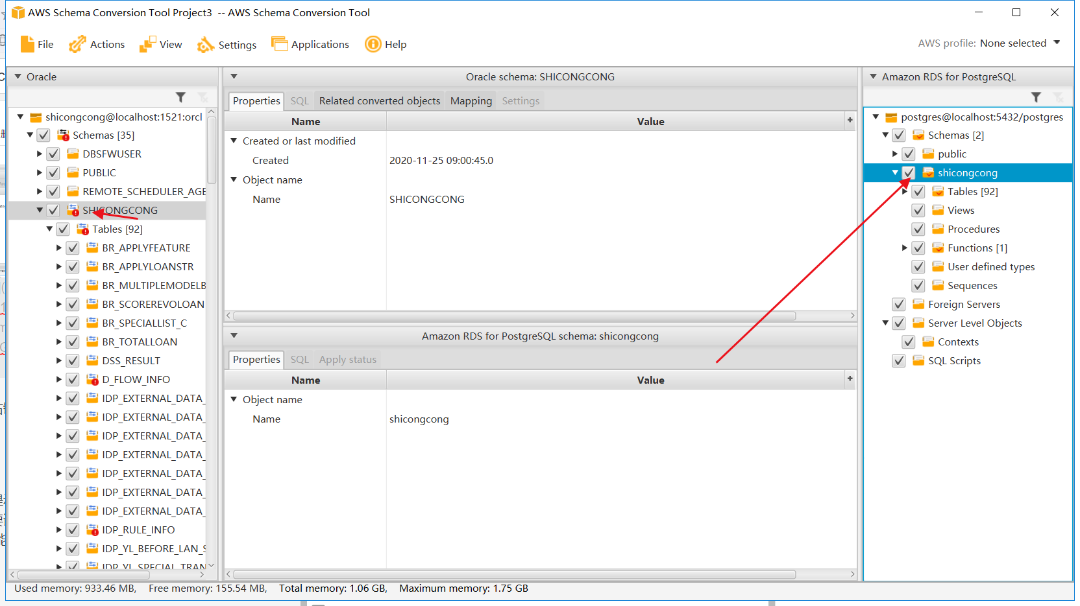This screenshot has height=606, width=1080.
Task: Click the PostgreSQL shicongcong schema icon
Action: click(928, 173)
